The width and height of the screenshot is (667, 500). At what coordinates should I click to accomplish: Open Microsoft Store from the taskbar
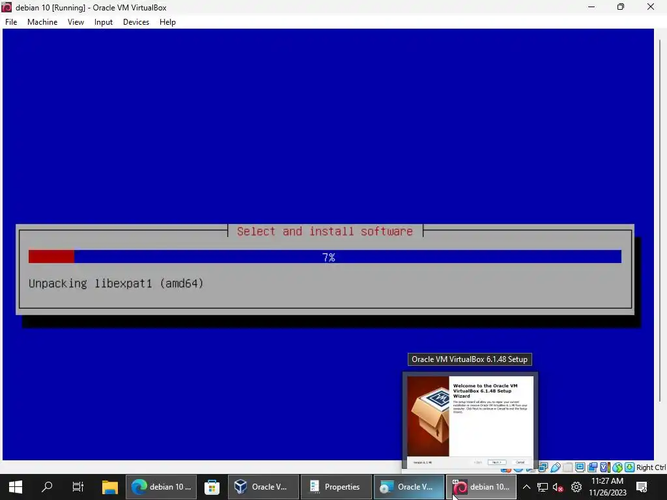click(212, 487)
